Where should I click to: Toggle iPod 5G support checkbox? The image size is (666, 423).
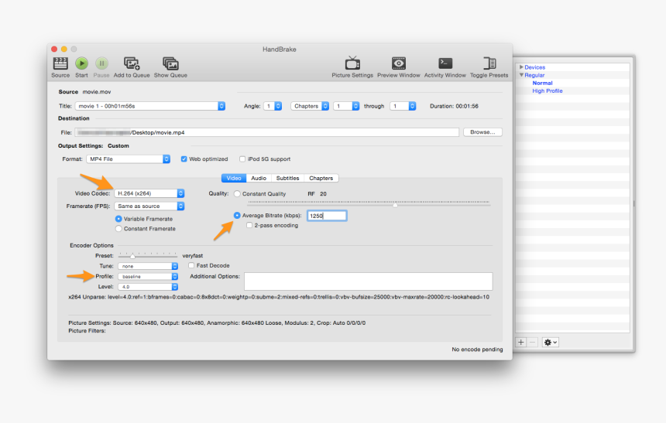pyautogui.click(x=242, y=159)
